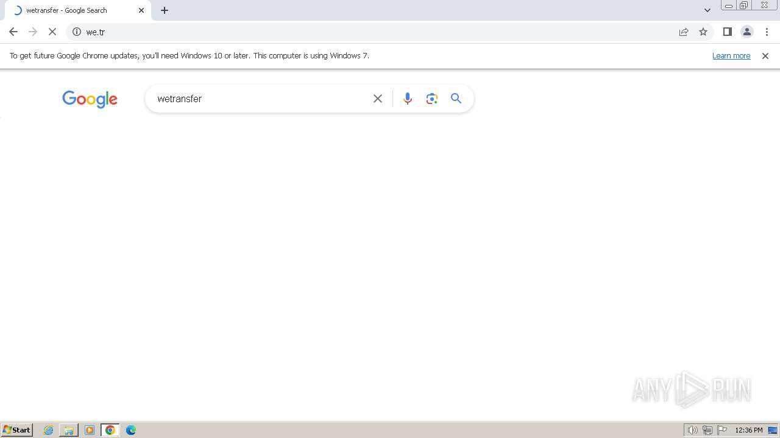Go to the Google logo homepage
This screenshot has width=780, height=438.
[90, 99]
